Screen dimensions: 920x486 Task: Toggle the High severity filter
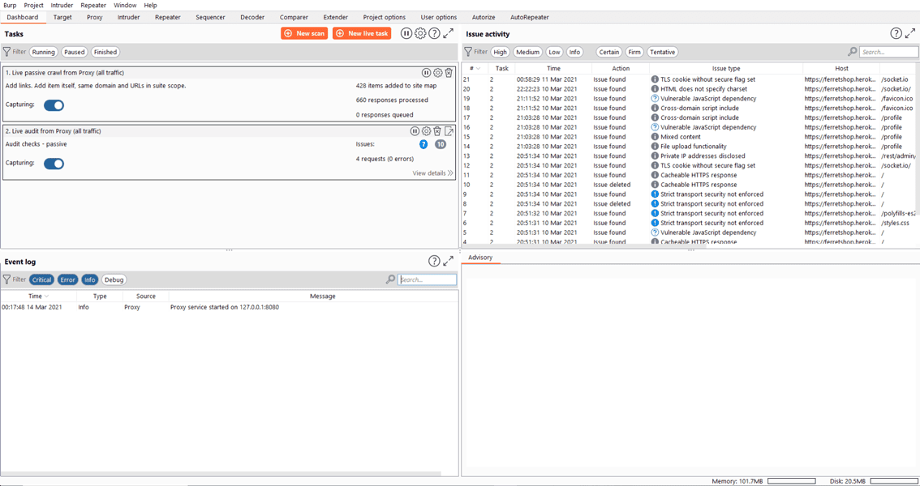(501, 52)
